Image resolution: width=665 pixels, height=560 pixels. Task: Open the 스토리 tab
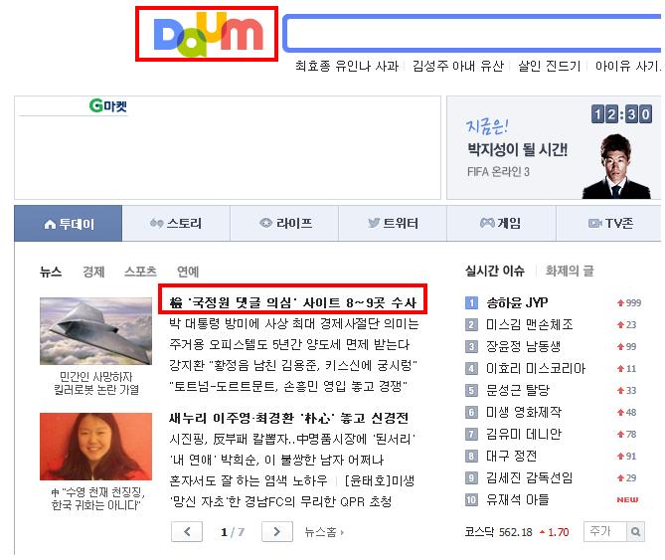click(176, 223)
